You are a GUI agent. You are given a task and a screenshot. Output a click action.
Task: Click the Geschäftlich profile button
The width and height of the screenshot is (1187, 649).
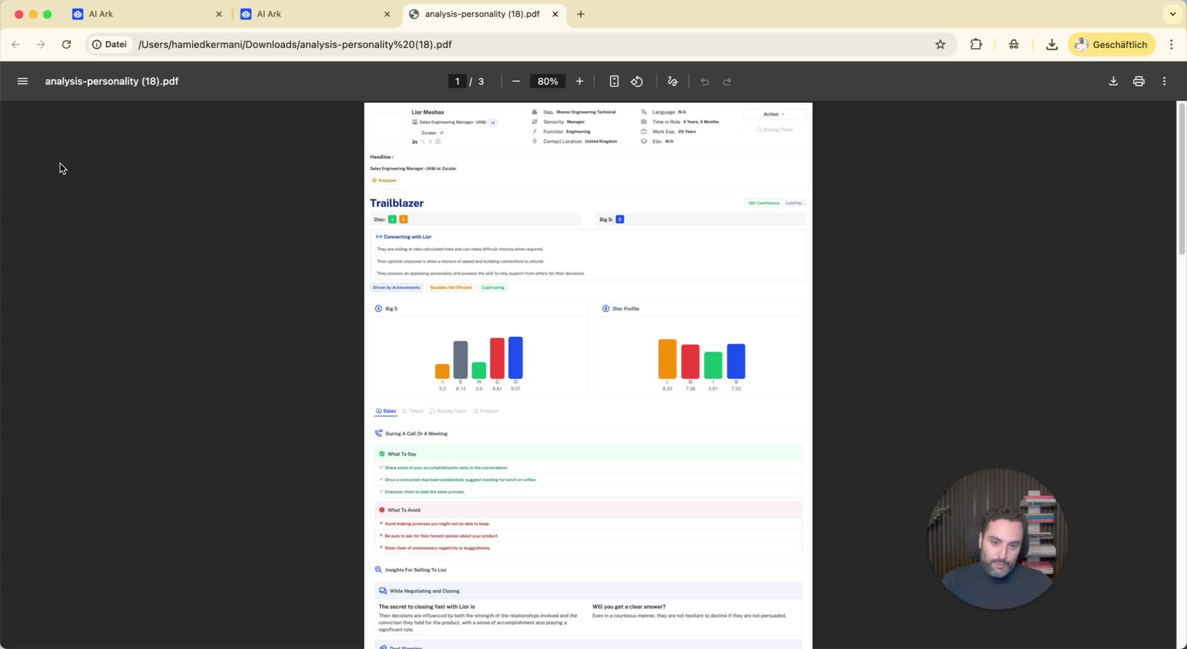1111,44
